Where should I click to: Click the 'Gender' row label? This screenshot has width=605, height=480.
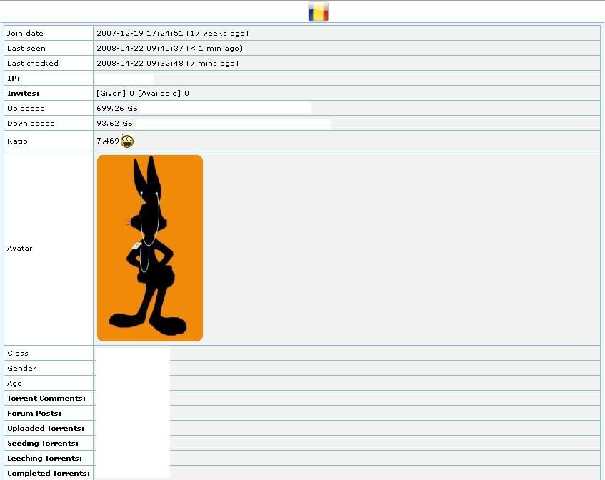click(x=21, y=369)
